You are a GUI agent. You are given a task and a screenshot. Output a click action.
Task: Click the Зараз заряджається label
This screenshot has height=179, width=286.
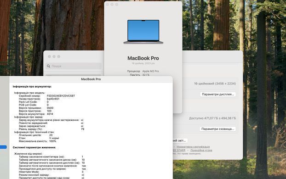(x=32, y=126)
